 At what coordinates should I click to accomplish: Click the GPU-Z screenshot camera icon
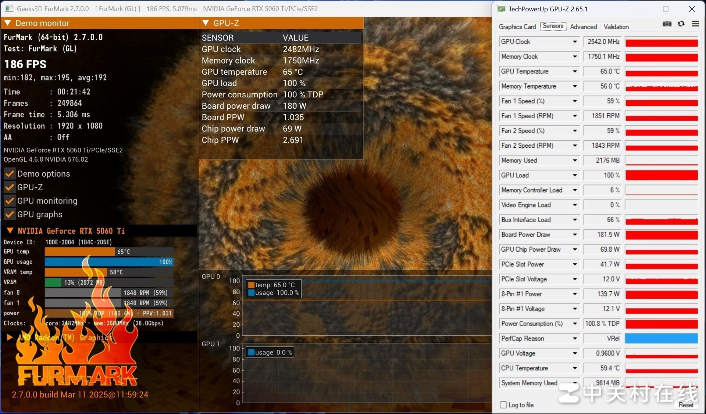click(x=667, y=24)
